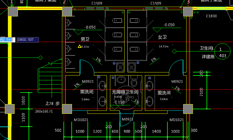Select the oval basin in the accessible restroom
The height and width of the screenshot is (140, 233).
coord(121,79)
